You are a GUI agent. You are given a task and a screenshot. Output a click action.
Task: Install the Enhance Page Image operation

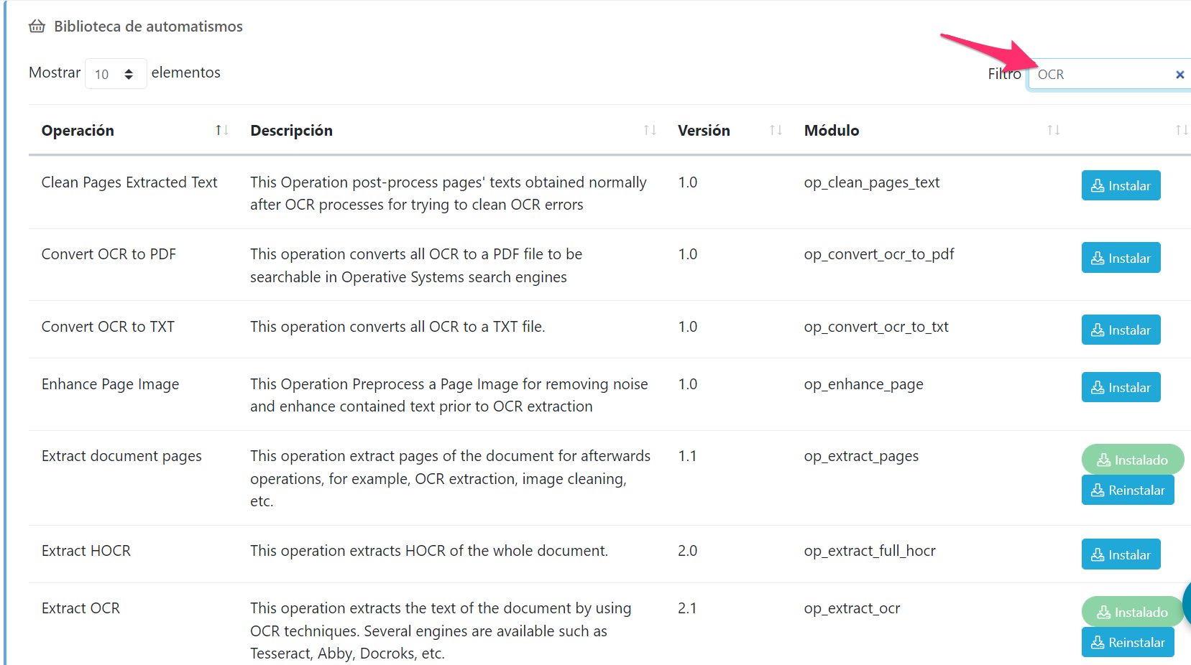click(x=1121, y=387)
